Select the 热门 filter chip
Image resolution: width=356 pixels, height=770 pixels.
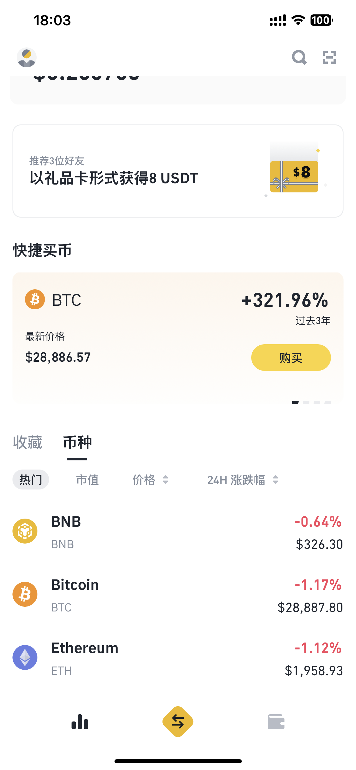point(30,480)
